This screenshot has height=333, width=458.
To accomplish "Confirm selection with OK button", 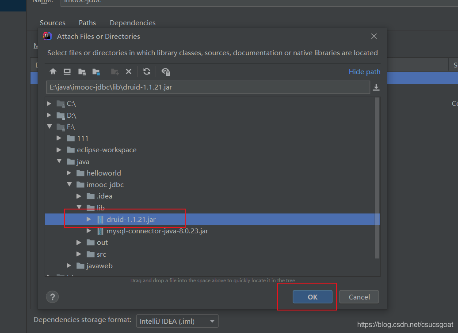I will click(x=313, y=297).
